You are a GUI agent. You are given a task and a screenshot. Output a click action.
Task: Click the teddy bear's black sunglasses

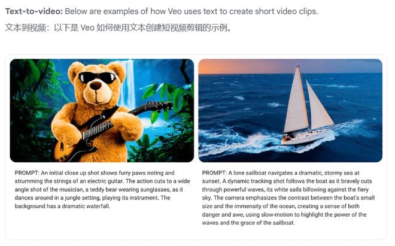click(x=97, y=77)
